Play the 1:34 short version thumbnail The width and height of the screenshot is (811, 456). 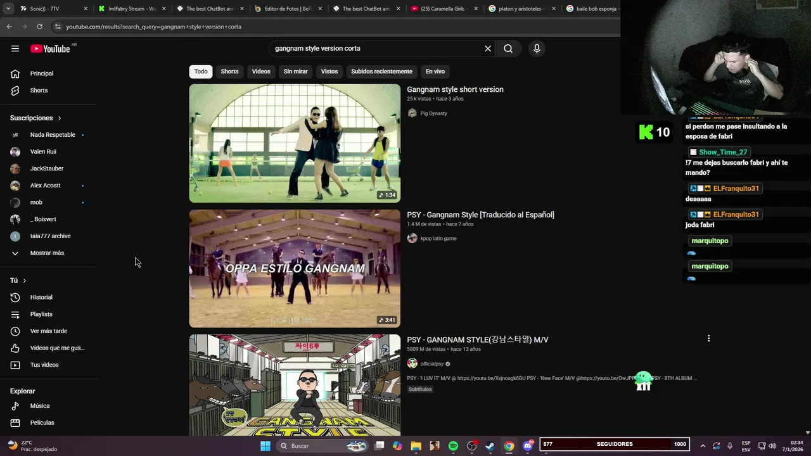click(295, 144)
